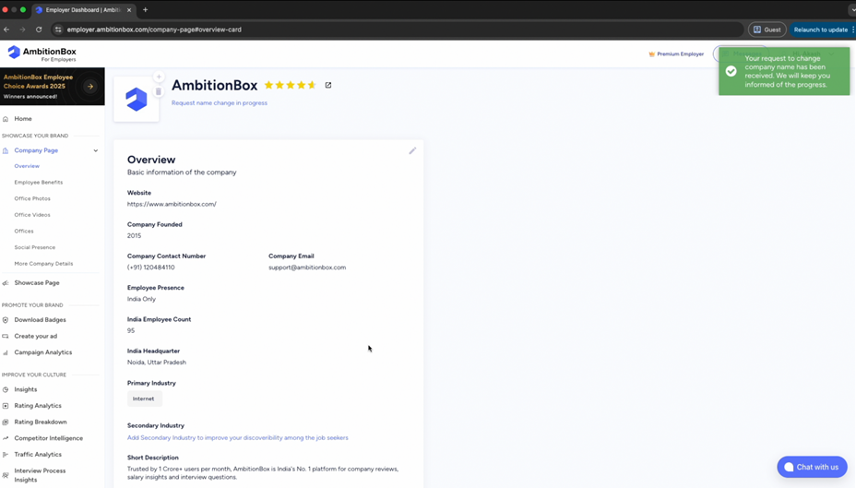The width and height of the screenshot is (856, 488).
Task: Collapse the Company Page chevron in sidebar
Action: [96, 150]
